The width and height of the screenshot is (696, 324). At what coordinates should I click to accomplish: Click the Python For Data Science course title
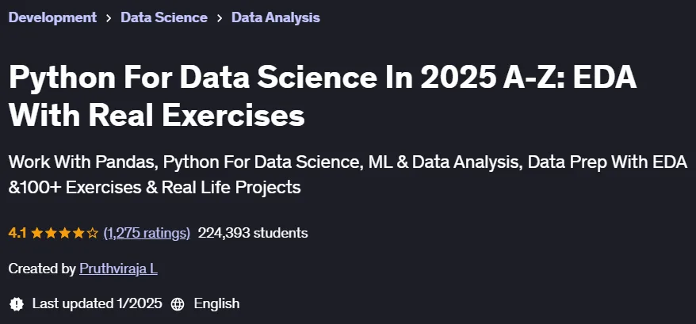point(323,97)
